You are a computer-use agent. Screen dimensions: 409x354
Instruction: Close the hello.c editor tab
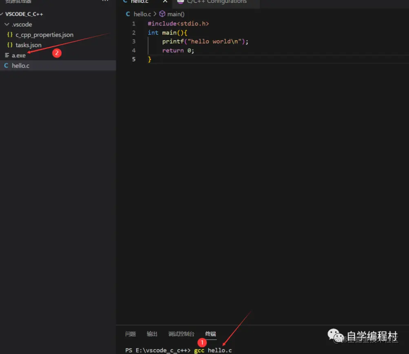(x=165, y=1)
